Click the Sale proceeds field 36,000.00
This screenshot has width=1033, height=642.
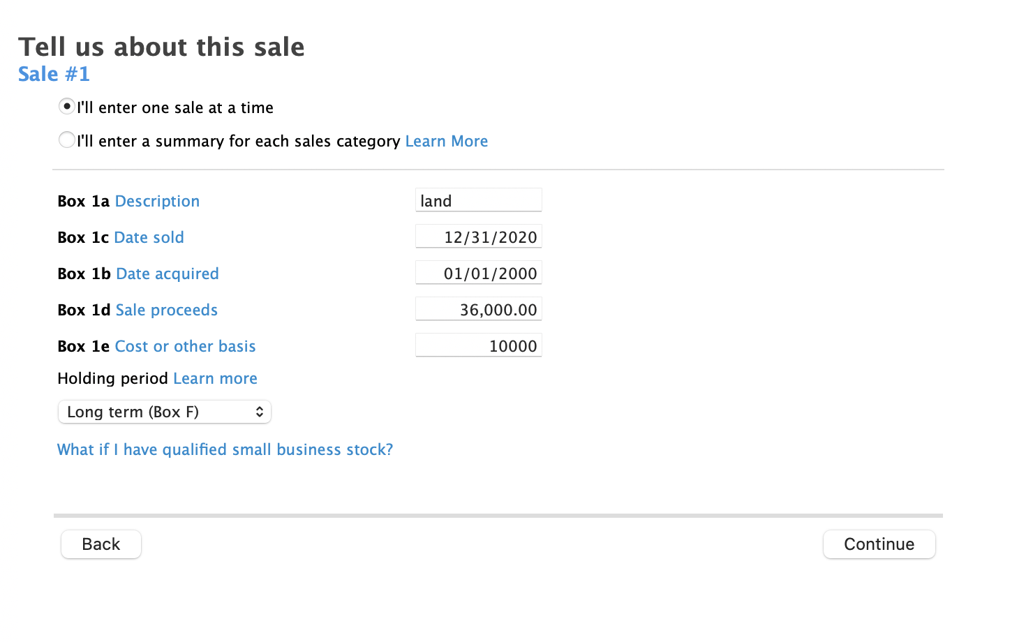click(479, 309)
